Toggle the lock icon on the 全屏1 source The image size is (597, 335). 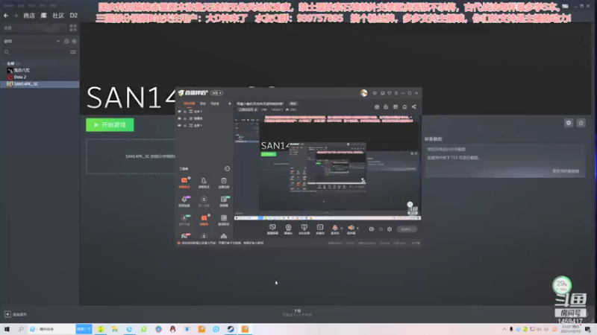click(185, 125)
